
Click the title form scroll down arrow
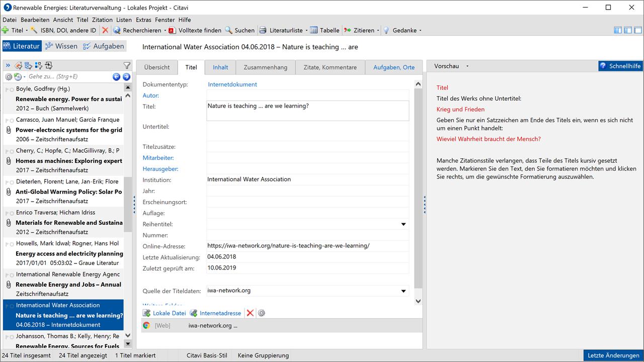[418, 301]
